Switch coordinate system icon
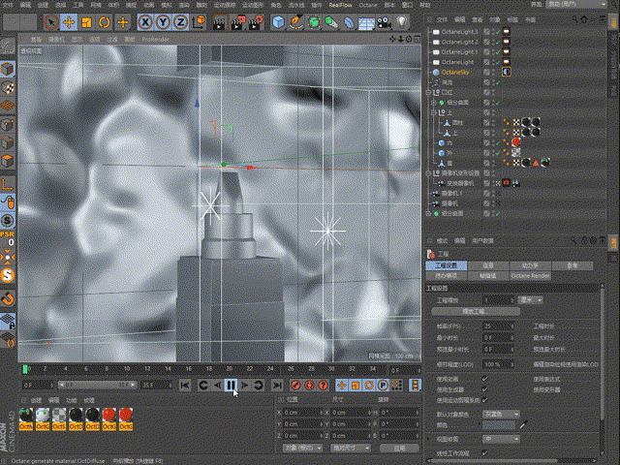Screen dimensions: 620x465 (199, 22)
